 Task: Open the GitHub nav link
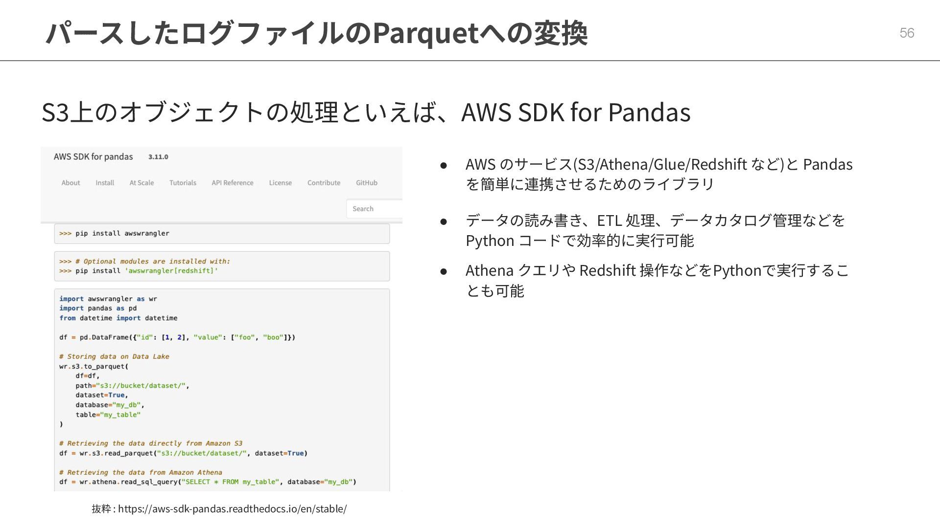click(x=367, y=183)
